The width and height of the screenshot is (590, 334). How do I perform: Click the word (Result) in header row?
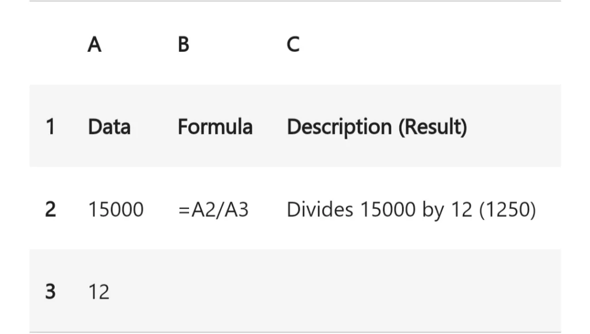[433, 127]
